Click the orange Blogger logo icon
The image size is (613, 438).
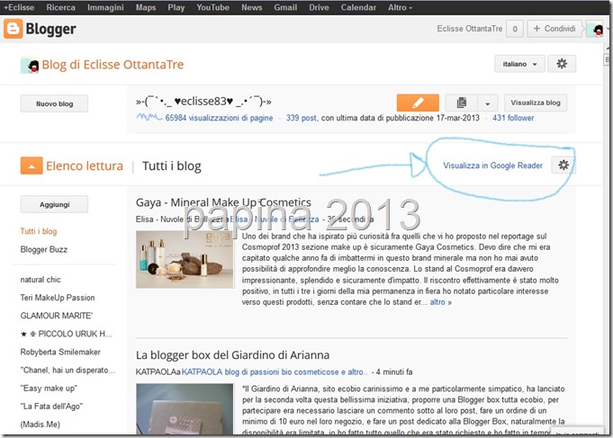click(13, 29)
